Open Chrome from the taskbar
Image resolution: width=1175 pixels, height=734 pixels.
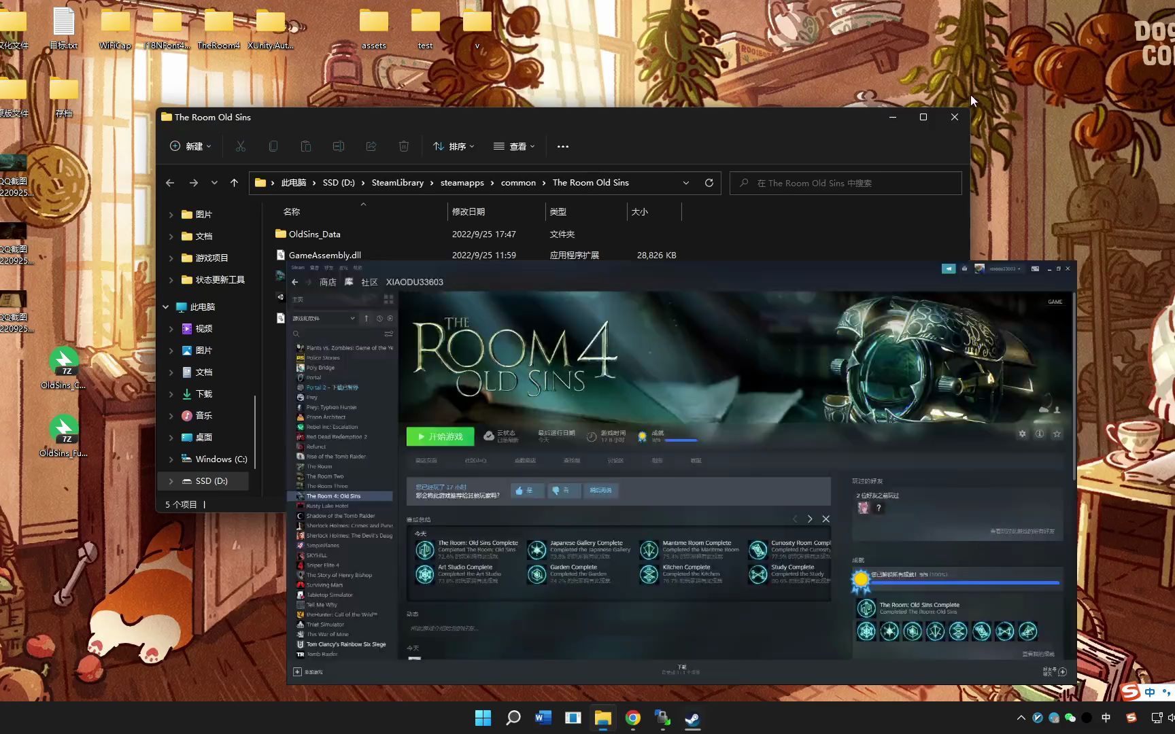[x=633, y=718]
